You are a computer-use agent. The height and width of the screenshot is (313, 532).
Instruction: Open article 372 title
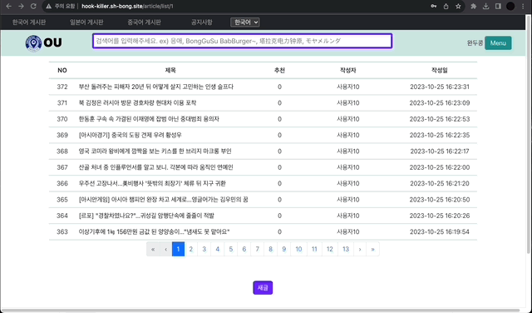[x=156, y=87]
